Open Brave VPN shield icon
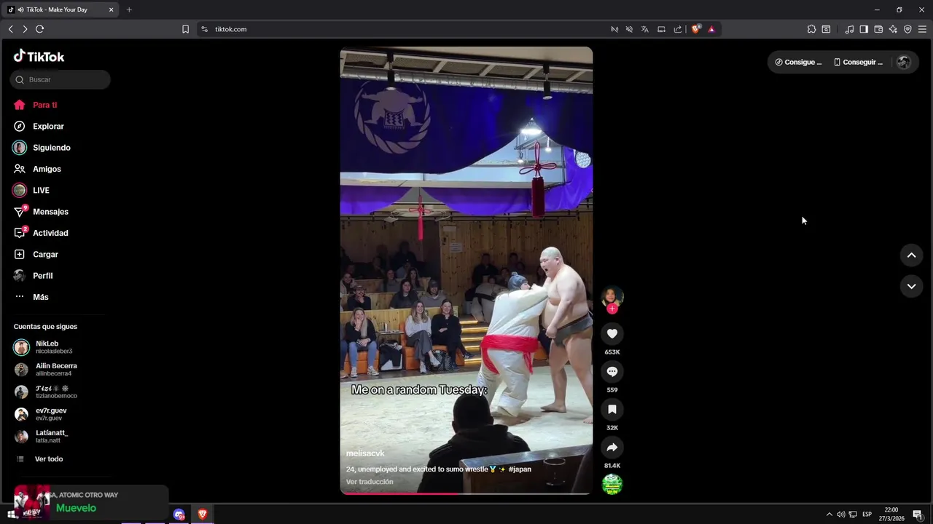The image size is (933, 524). tap(907, 29)
